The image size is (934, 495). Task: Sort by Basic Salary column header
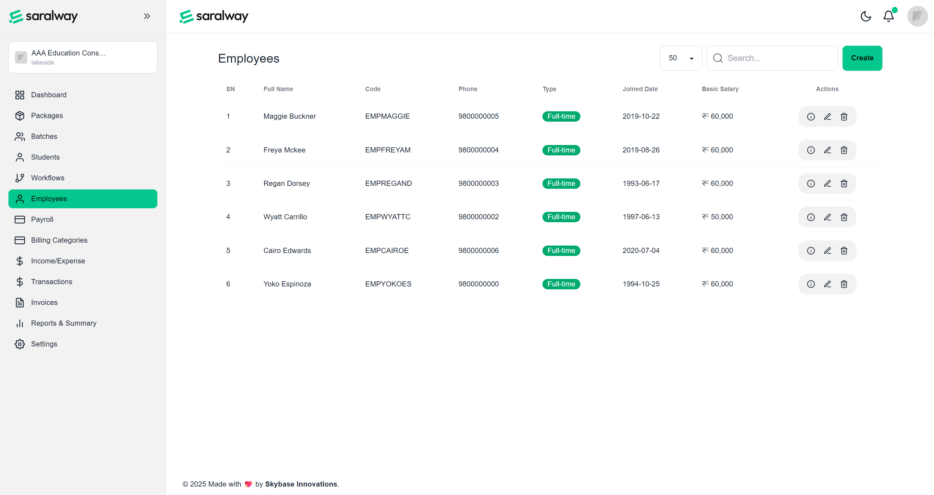(720, 89)
